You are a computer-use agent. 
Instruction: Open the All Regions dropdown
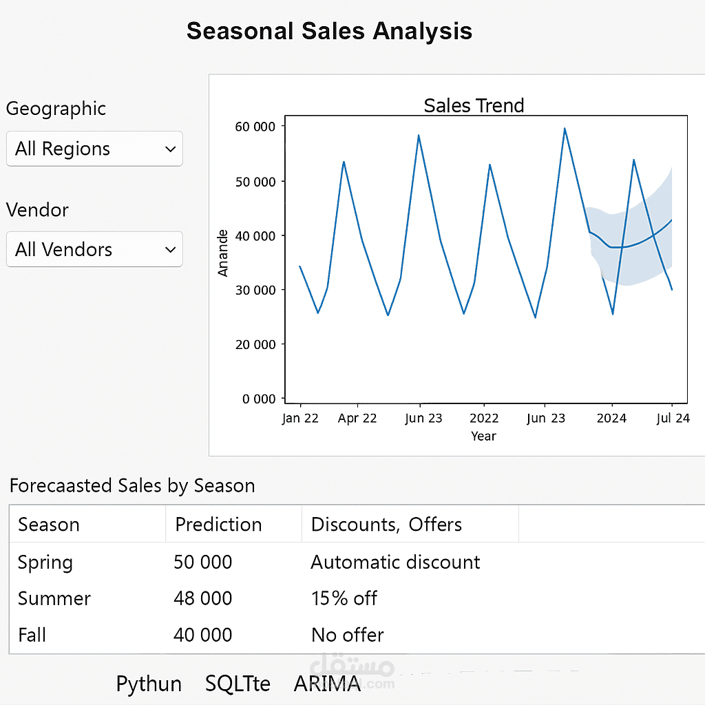pos(94,149)
